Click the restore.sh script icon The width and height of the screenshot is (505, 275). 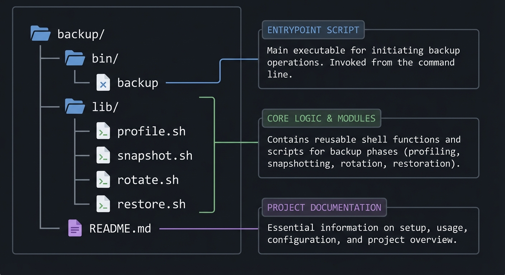pyautogui.click(x=103, y=204)
